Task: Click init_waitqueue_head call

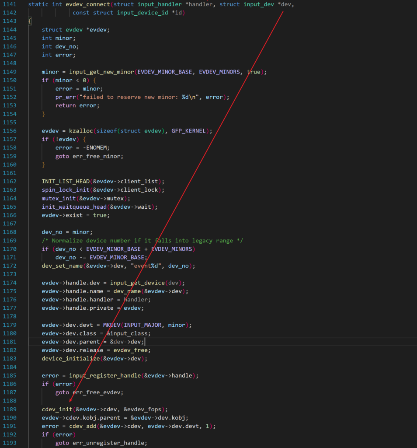Action: click(74, 207)
